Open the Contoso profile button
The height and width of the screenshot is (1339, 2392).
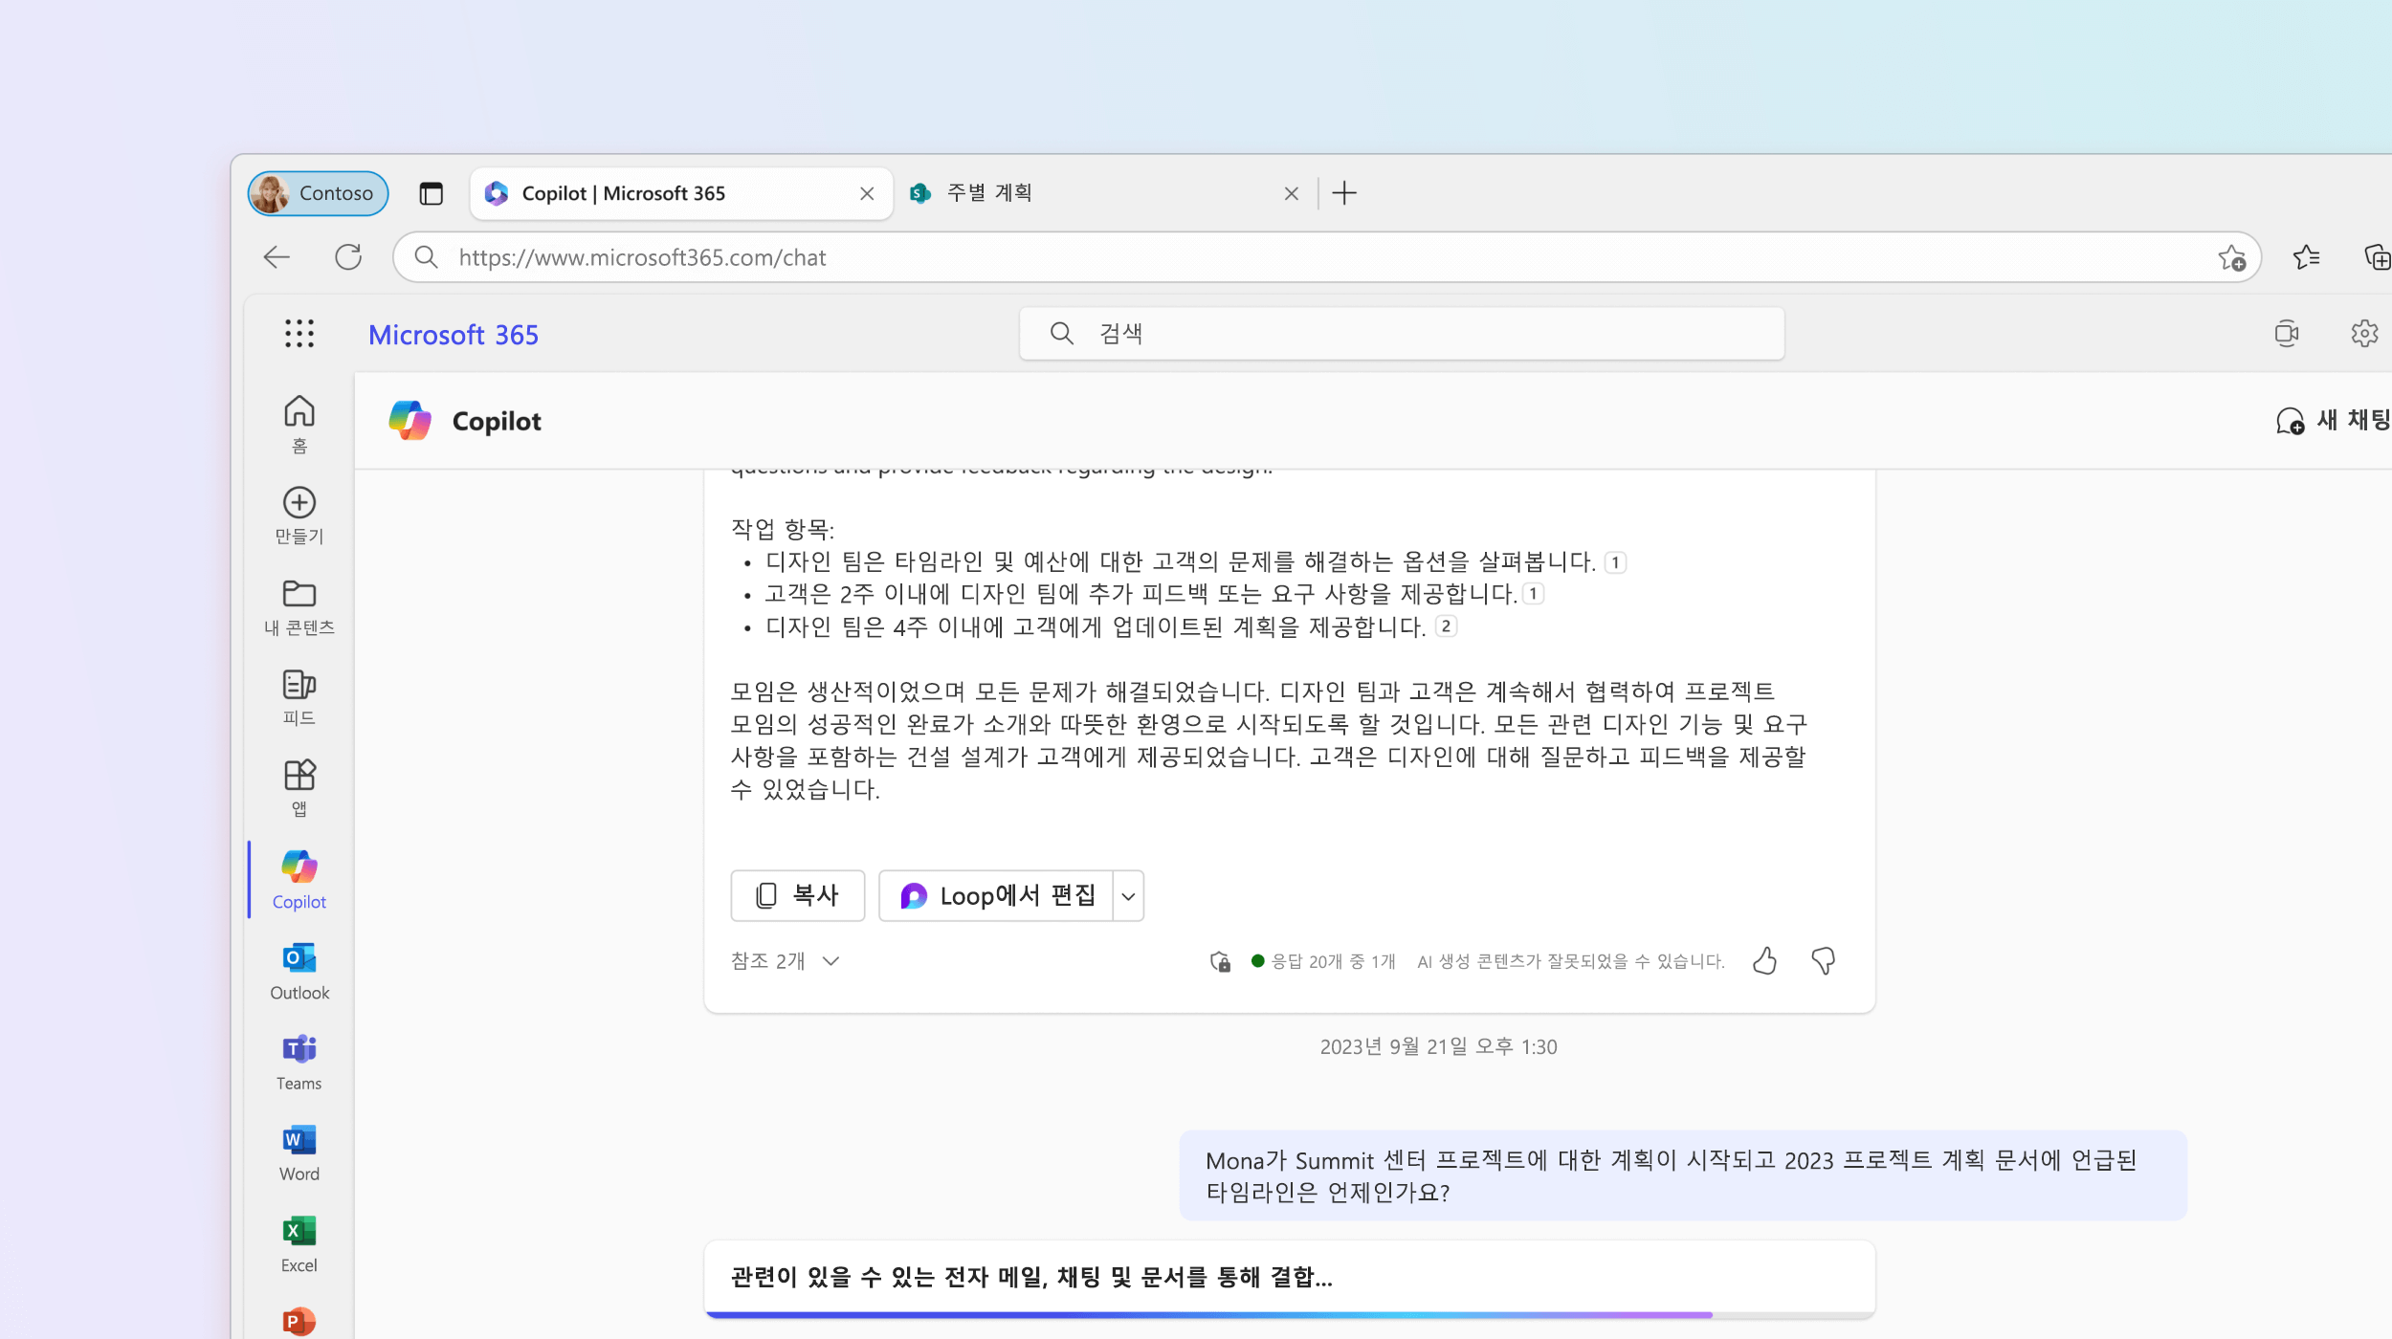(x=318, y=193)
